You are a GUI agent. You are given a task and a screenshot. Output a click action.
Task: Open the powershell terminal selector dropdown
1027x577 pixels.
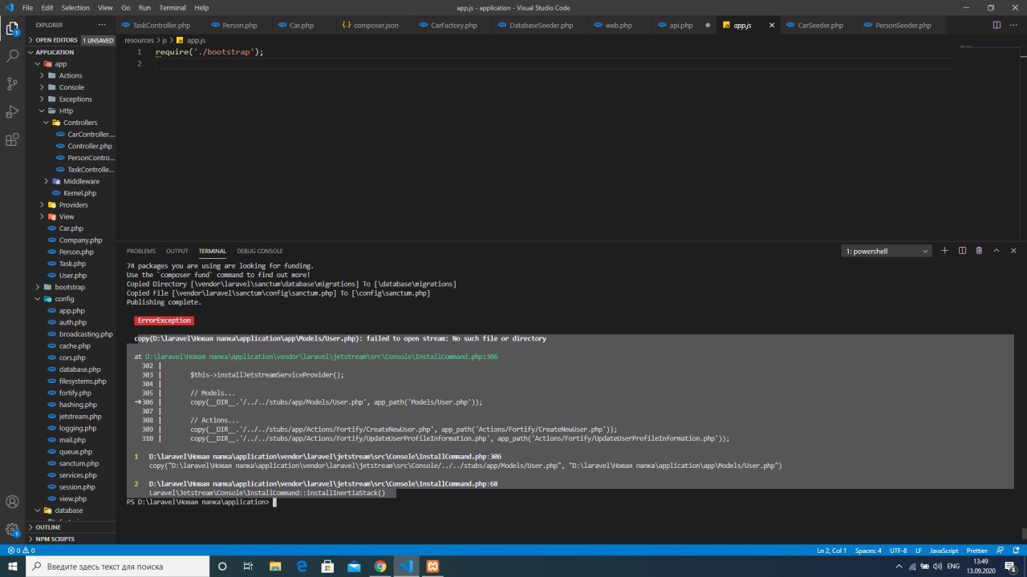(887, 251)
